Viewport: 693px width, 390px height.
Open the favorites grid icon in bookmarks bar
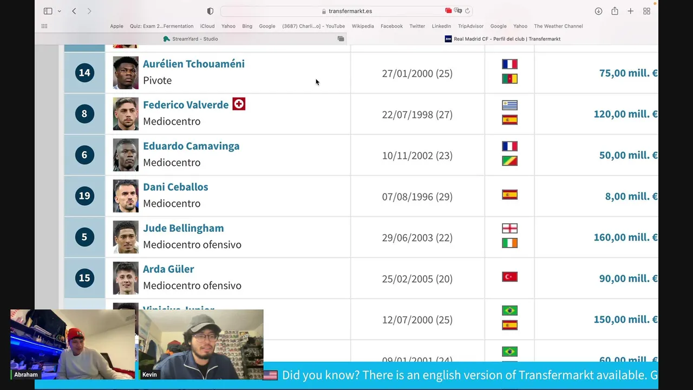tap(44, 26)
